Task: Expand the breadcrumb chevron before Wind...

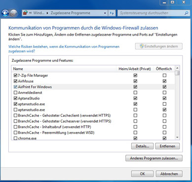Action: 30,13
